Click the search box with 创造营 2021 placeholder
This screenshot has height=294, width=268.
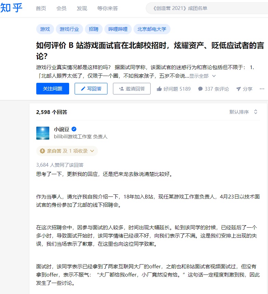click(x=207, y=8)
